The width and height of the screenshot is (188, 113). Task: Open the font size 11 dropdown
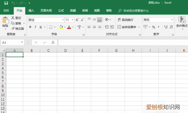pyautogui.click(x=73, y=20)
